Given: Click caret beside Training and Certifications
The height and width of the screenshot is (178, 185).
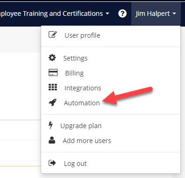Looking at the screenshot, I should (107, 14).
